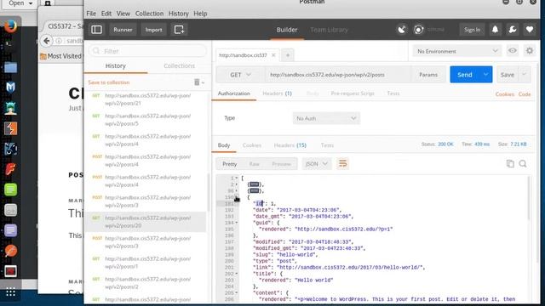The image size is (545, 306).
Task: Click the Params button
Action: click(428, 75)
